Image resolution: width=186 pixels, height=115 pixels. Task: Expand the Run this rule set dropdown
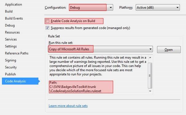click(101, 49)
